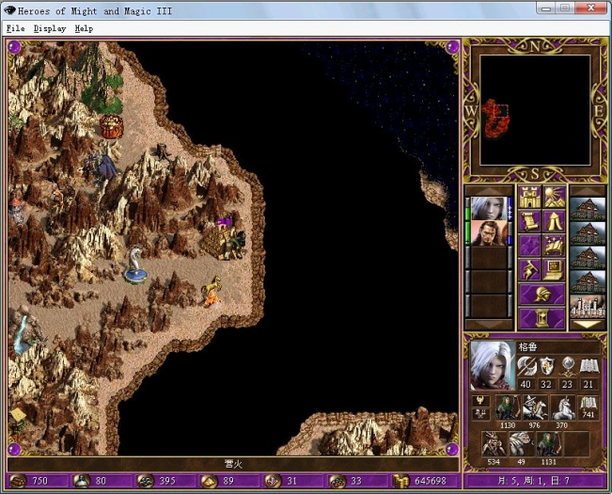Click the hero morale eagle icon
612x494 pixels.
(481, 401)
